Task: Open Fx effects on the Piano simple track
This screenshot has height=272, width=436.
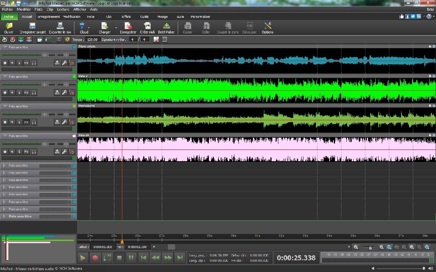Action: click(27, 63)
